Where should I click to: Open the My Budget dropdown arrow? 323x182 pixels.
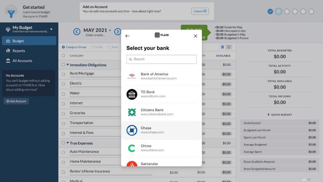coord(51,29)
